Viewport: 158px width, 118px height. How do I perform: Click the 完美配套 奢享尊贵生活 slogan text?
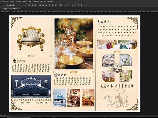[x=117, y=86]
